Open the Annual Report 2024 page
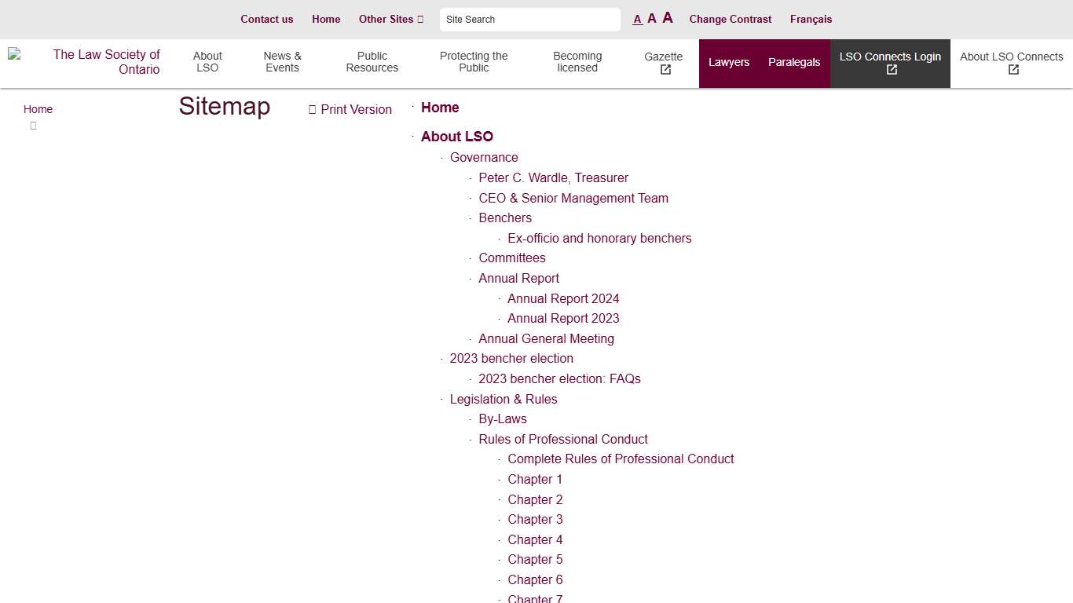The width and height of the screenshot is (1073, 603). [x=563, y=298]
